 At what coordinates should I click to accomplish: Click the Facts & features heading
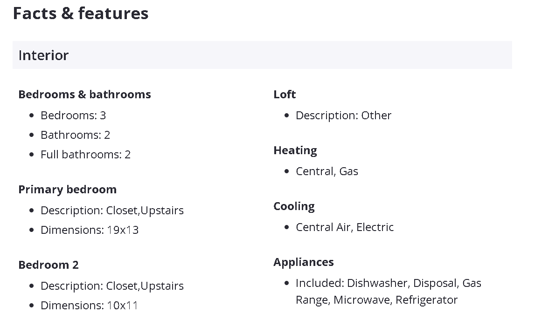[81, 14]
